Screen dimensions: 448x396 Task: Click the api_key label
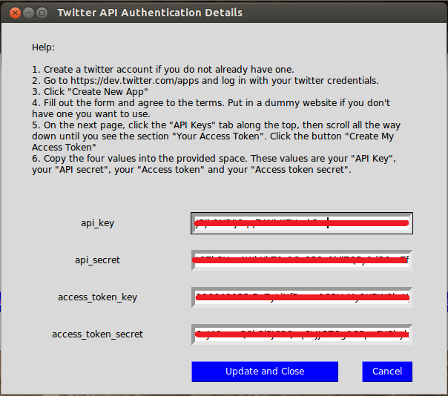pos(97,223)
